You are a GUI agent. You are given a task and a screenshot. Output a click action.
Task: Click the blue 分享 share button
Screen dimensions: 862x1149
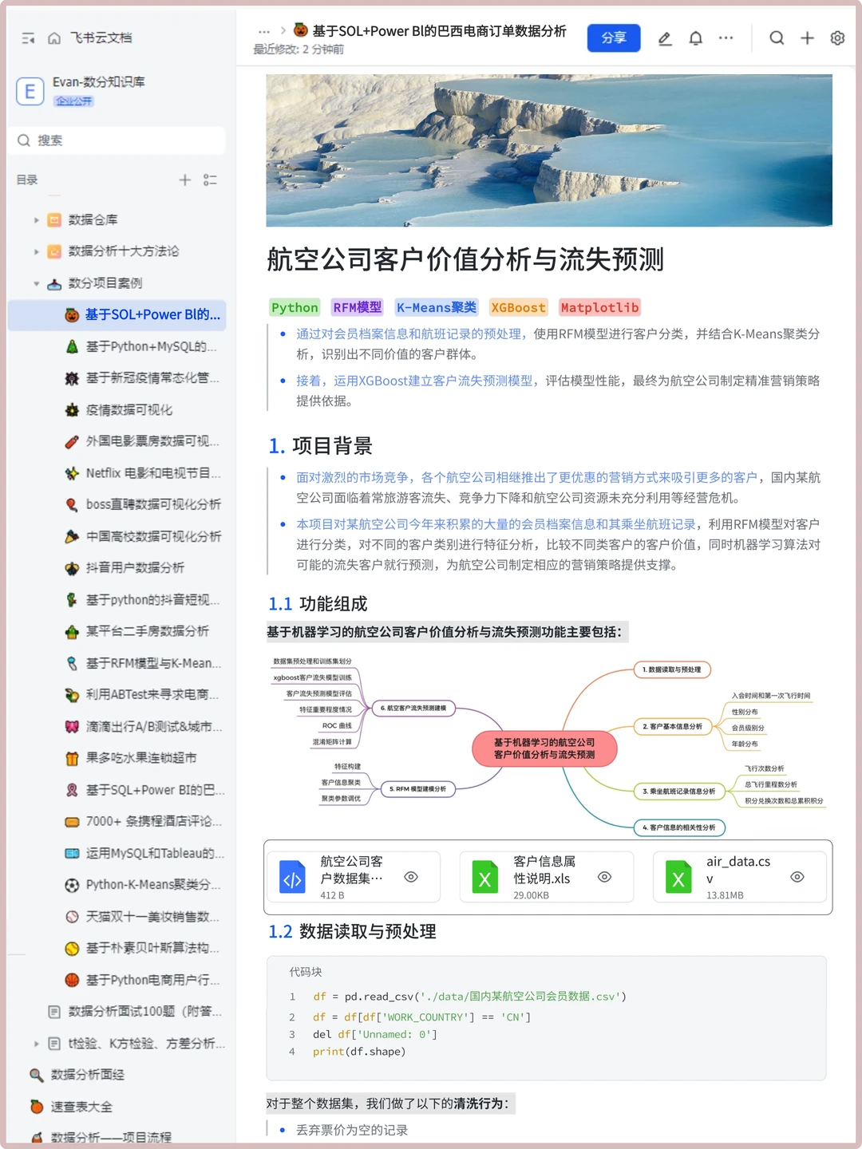pyautogui.click(x=614, y=38)
